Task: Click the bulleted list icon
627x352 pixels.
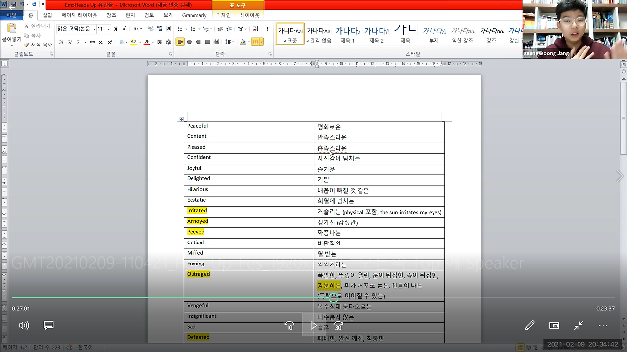Action: click(180, 29)
